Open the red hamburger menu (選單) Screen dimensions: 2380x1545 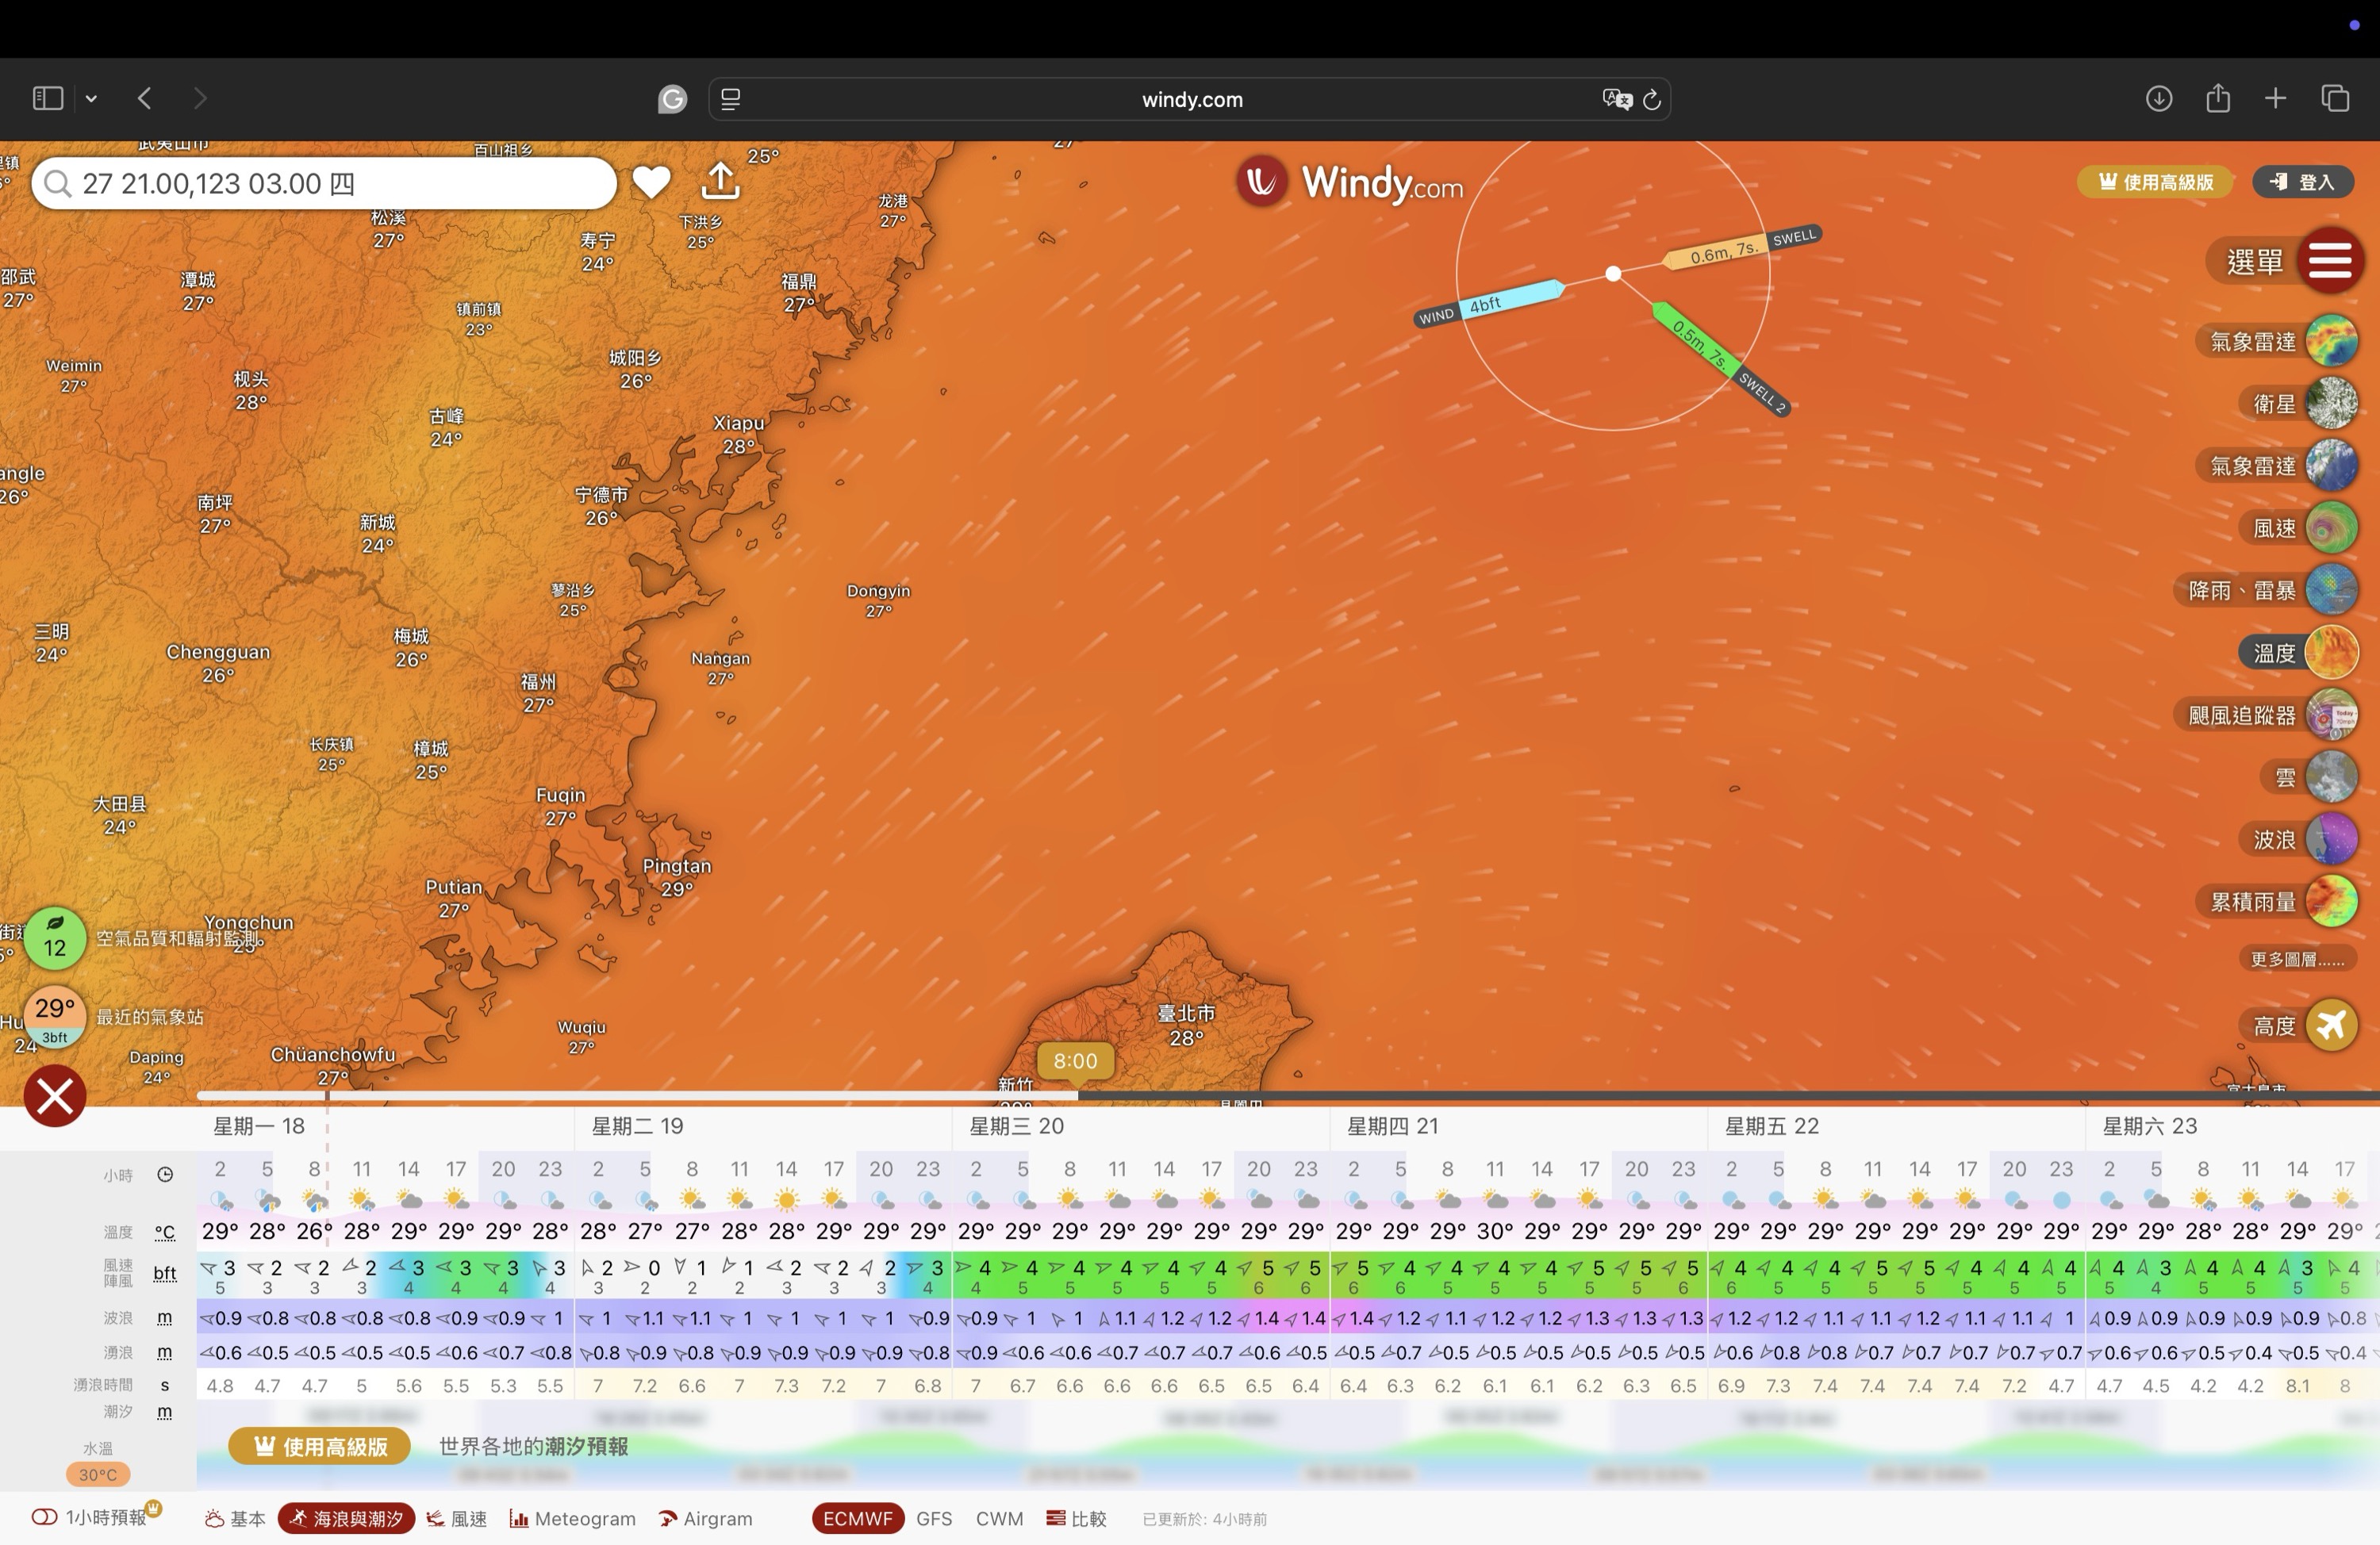2329,261
